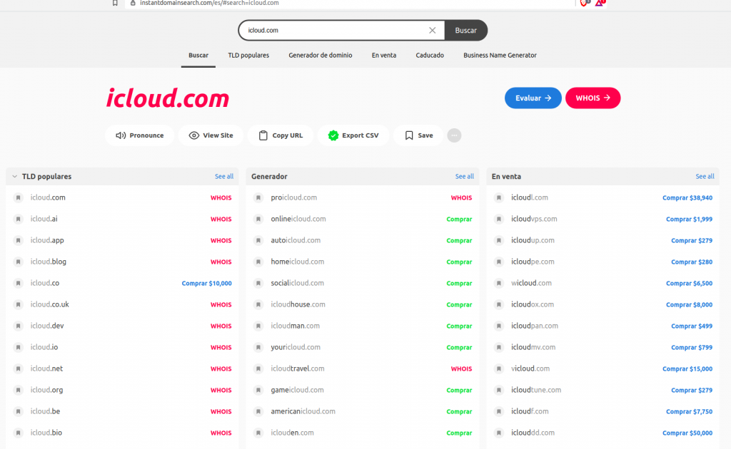Click the blue Evaluar button
The width and height of the screenshot is (731, 449).
point(533,98)
